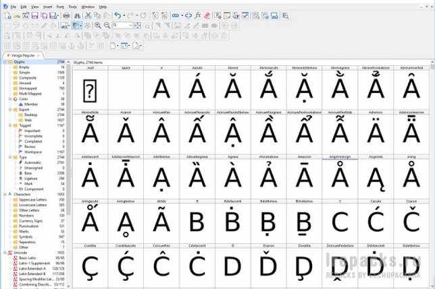
Task: Open the View menu
Action: click(x=35, y=7)
